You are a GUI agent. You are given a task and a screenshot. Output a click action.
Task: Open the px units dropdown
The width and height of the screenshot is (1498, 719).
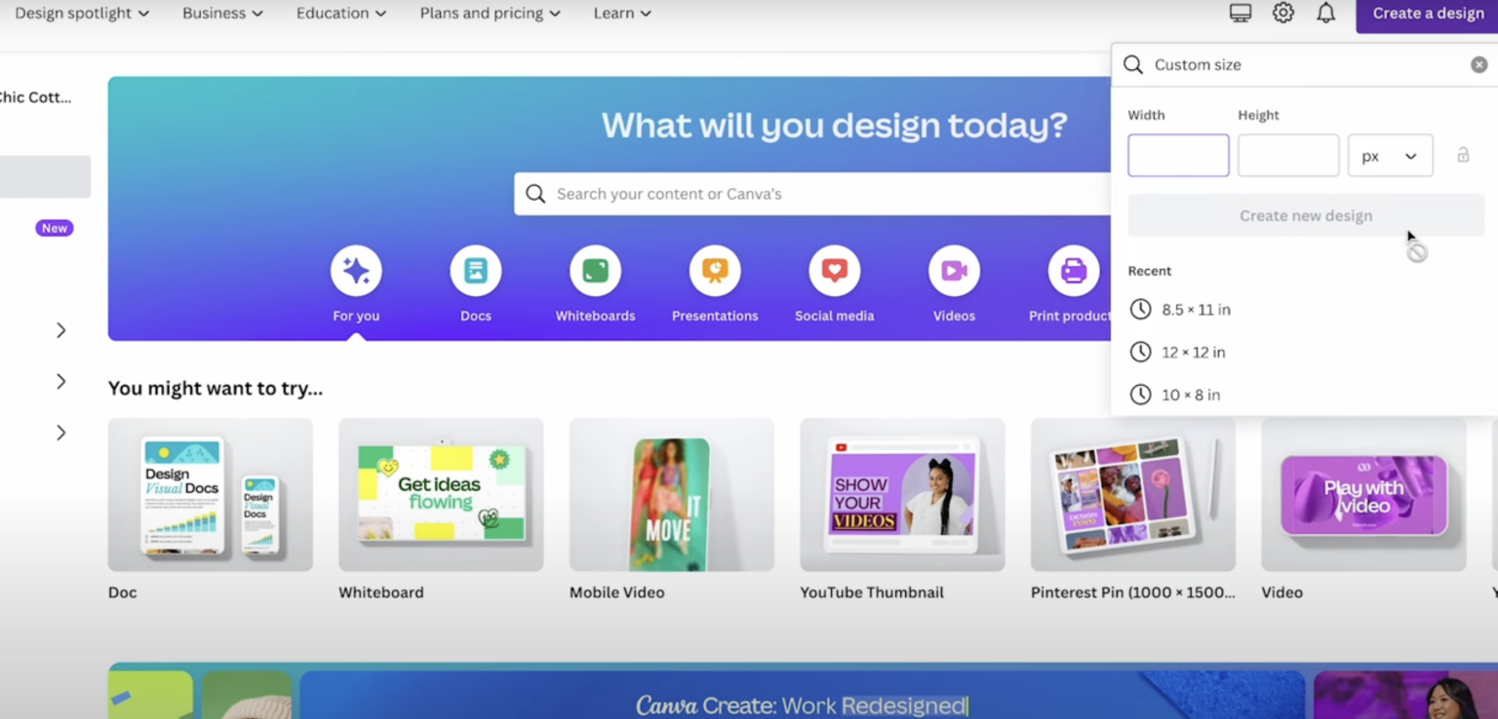click(x=1390, y=156)
